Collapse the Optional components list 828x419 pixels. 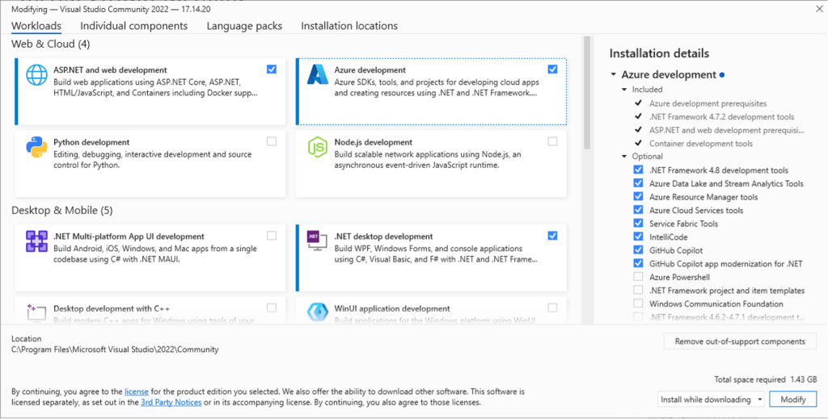pyautogui.click(x=624, y=157)
